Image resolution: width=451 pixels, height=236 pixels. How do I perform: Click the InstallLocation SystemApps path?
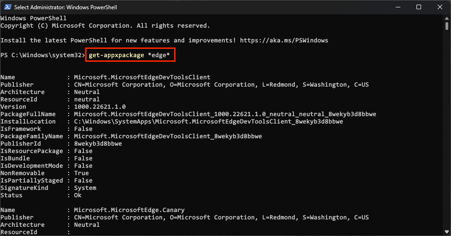pos(209,122)
